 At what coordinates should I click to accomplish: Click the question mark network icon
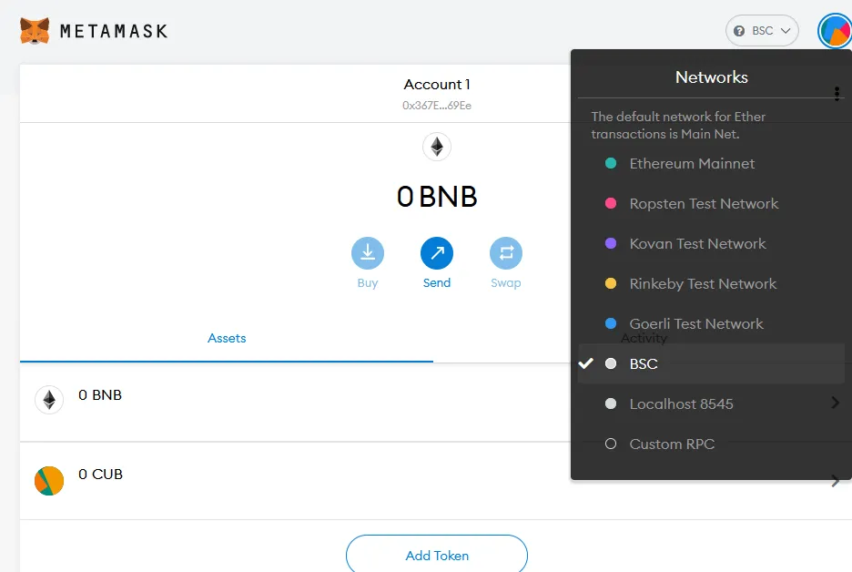point(739,31)
